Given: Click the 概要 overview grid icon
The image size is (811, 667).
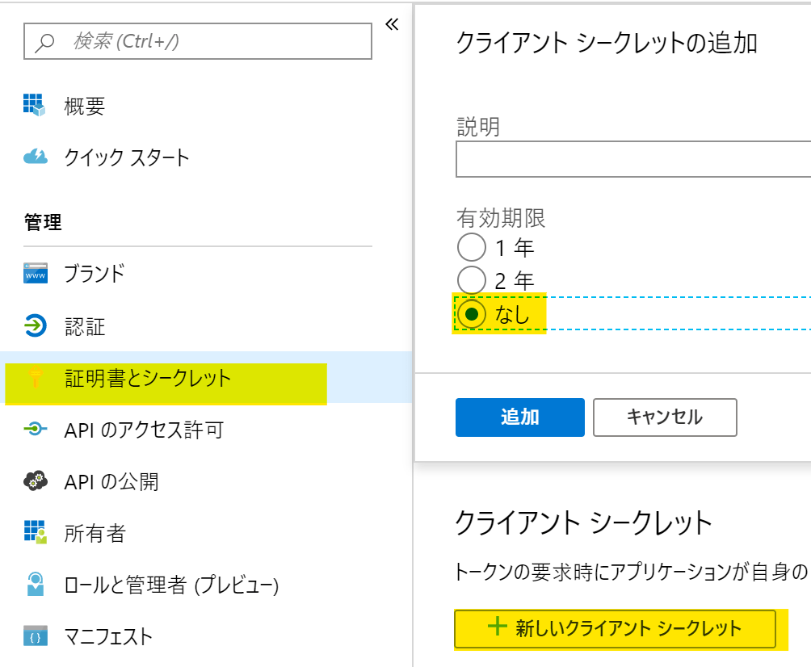Looking at the screenshot, I should tap(35, 105).
